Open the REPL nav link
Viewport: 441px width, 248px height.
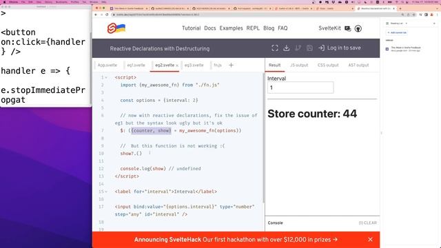point(253,28)
